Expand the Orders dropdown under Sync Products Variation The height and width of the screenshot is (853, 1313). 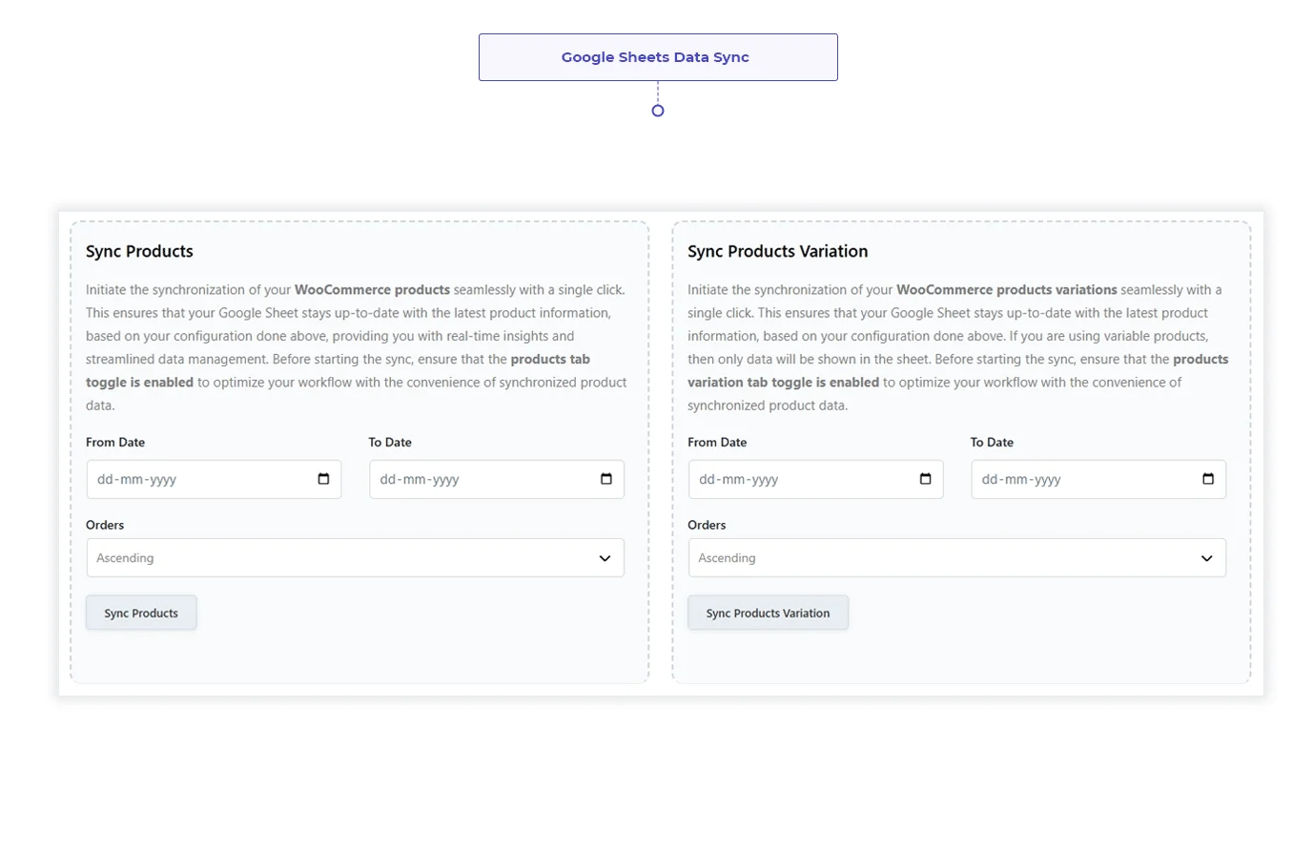coord(956,558)
